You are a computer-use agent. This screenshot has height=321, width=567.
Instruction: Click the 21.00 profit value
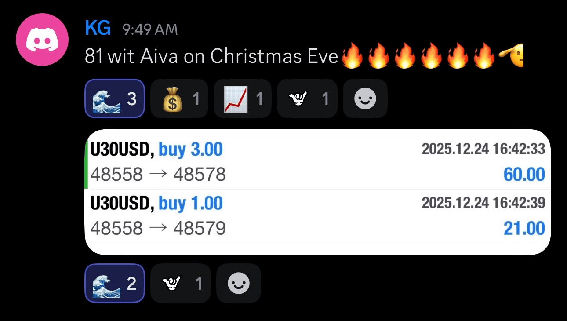pyautogui.click(x=524, y=228)
